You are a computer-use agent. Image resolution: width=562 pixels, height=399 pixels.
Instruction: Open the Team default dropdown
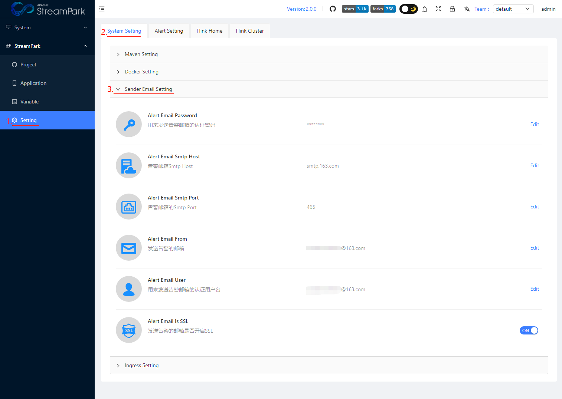click(513, 9)
